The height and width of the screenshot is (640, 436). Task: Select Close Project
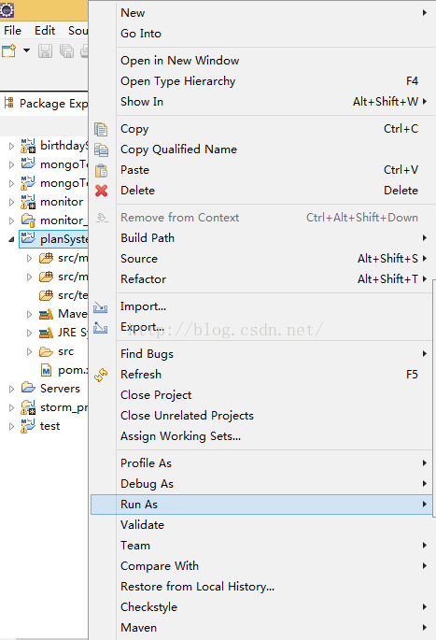[261, 395]
